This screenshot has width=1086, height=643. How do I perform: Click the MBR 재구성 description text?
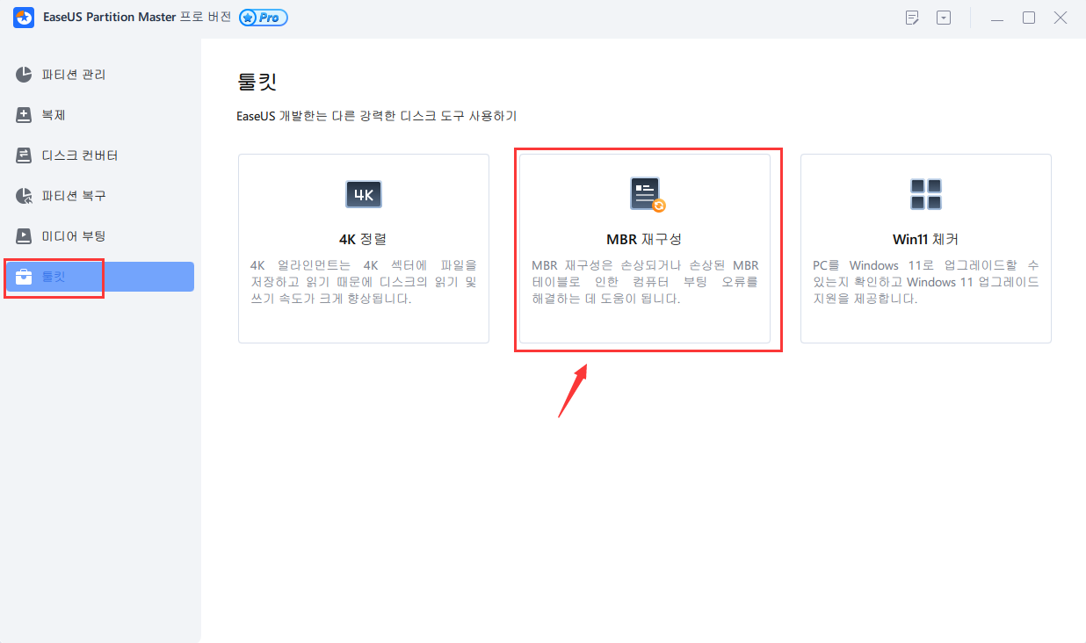click(x=645, y=282)
